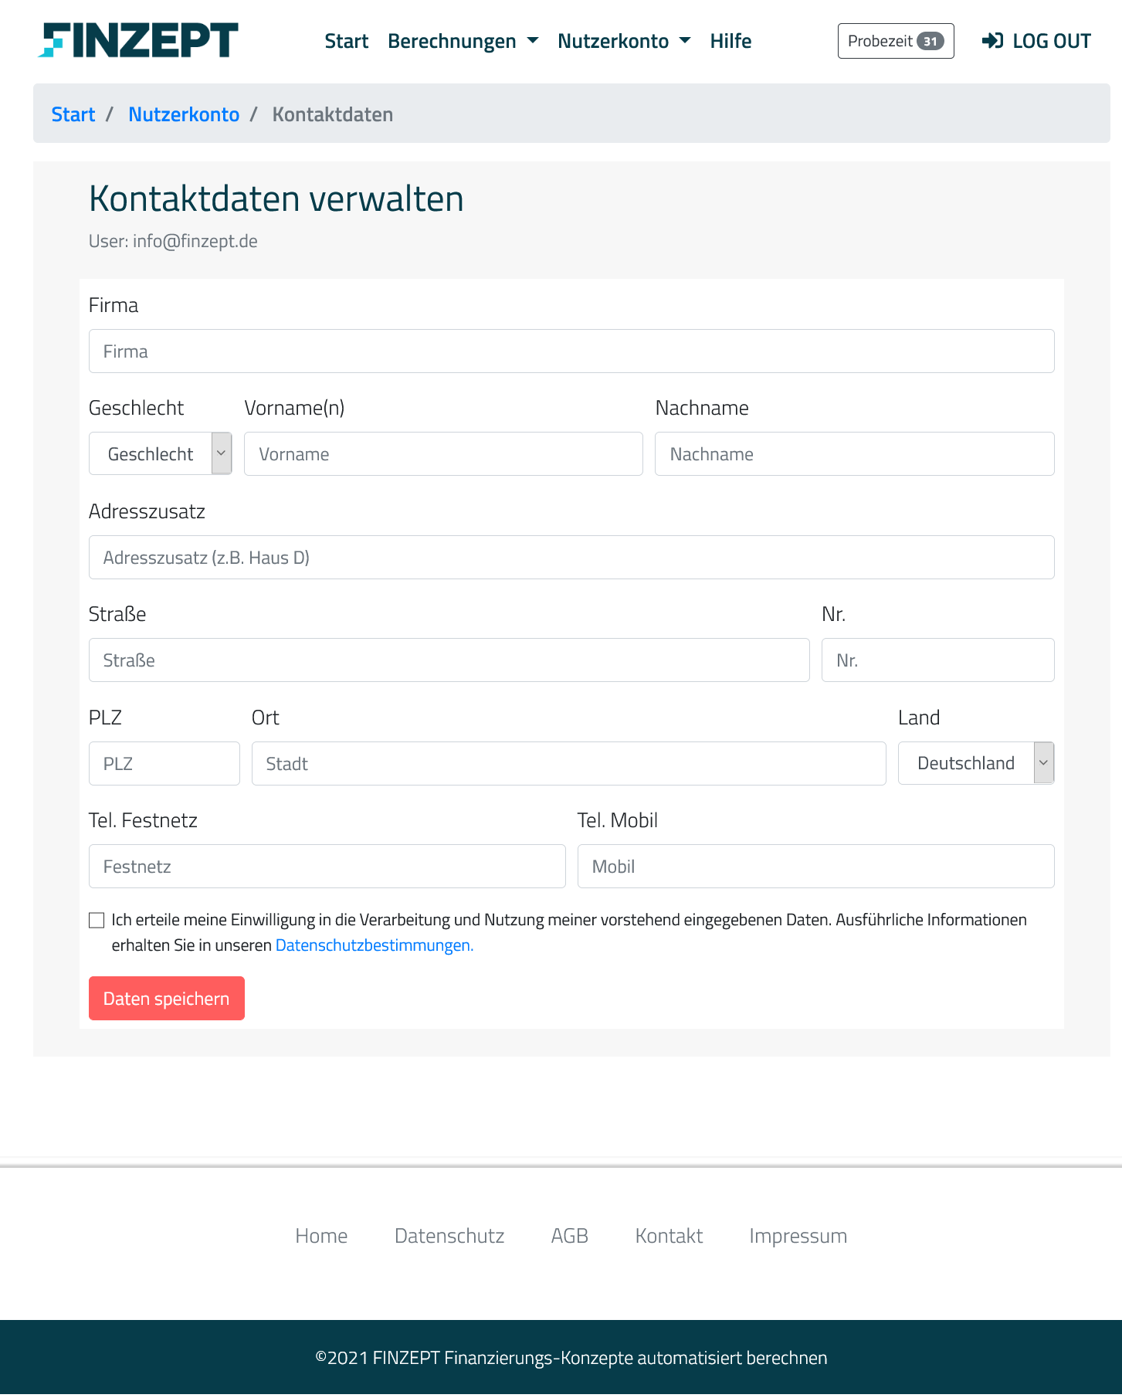Open the Datenschutzbestimmungen link
The width and height of the screenshot is (1122, 1398).
pyautogui.click(x=375, y=945)
